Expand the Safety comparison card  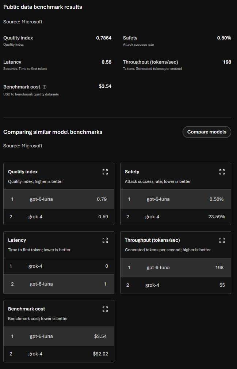point(222,172)
